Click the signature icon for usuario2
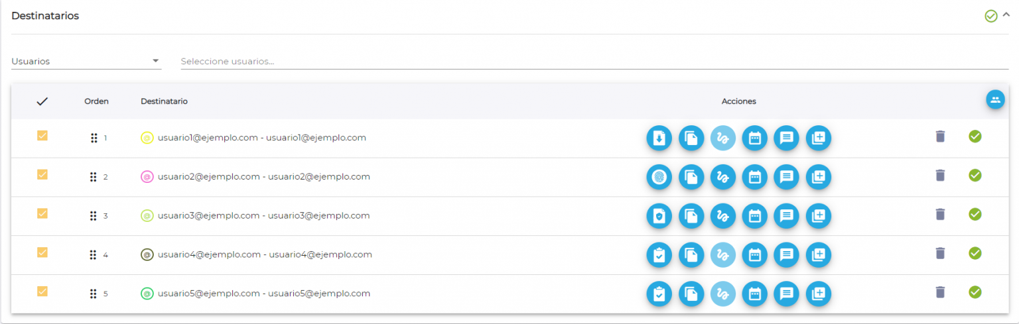The image size is (1019, 324). click(722, 177)
